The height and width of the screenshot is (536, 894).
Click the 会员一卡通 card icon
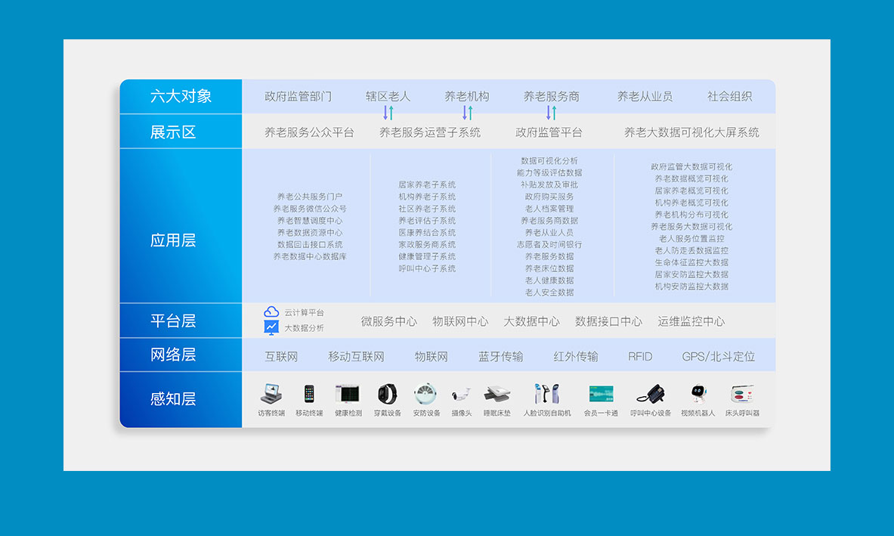[x=601, y=394]
